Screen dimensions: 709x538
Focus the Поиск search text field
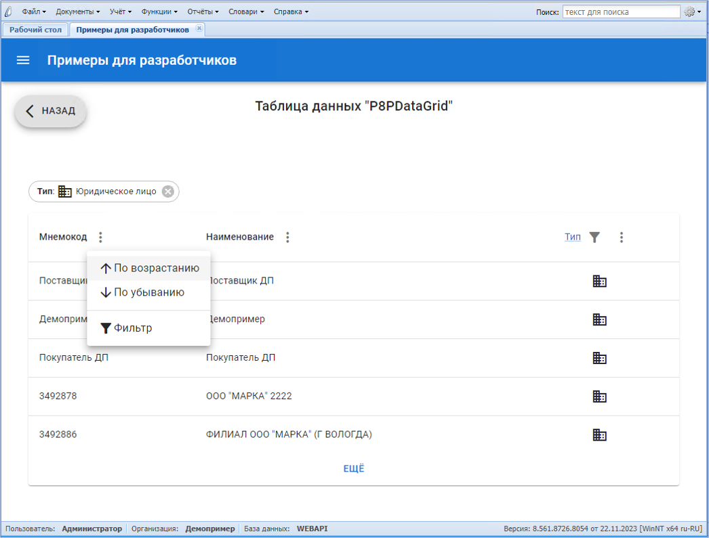[x=620, y=12]
